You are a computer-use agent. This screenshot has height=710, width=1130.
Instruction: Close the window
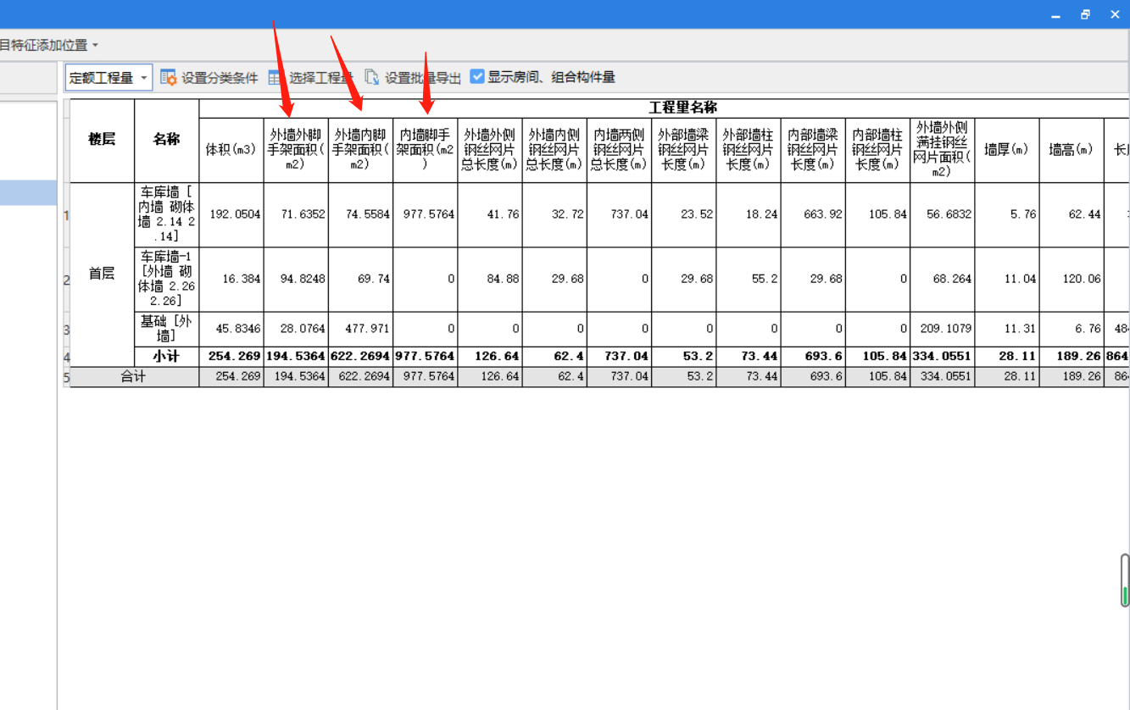(1115, 14)
